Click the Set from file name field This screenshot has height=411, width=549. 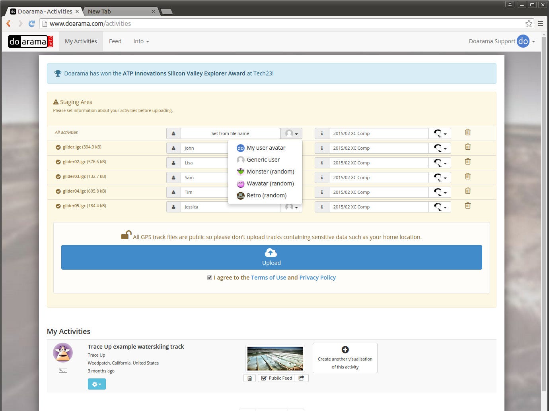pos(230,133)
